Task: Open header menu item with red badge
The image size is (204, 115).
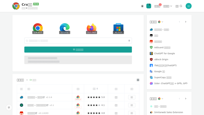Action: 158,6
